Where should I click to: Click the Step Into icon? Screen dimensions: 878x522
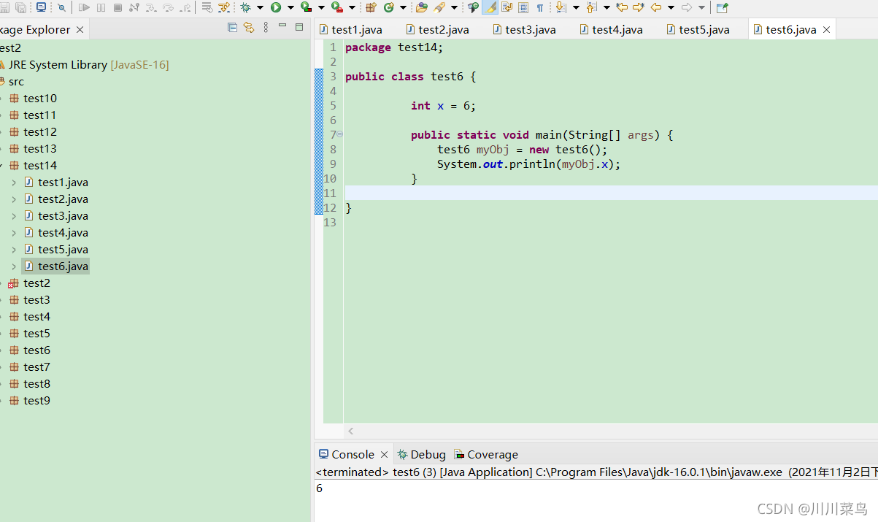[151, 7]
